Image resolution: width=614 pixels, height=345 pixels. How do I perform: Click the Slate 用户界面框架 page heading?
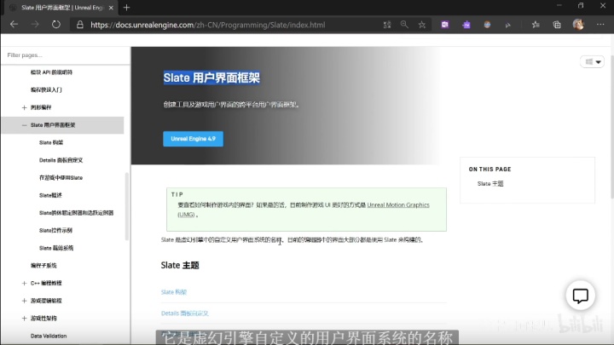[211, 78]
